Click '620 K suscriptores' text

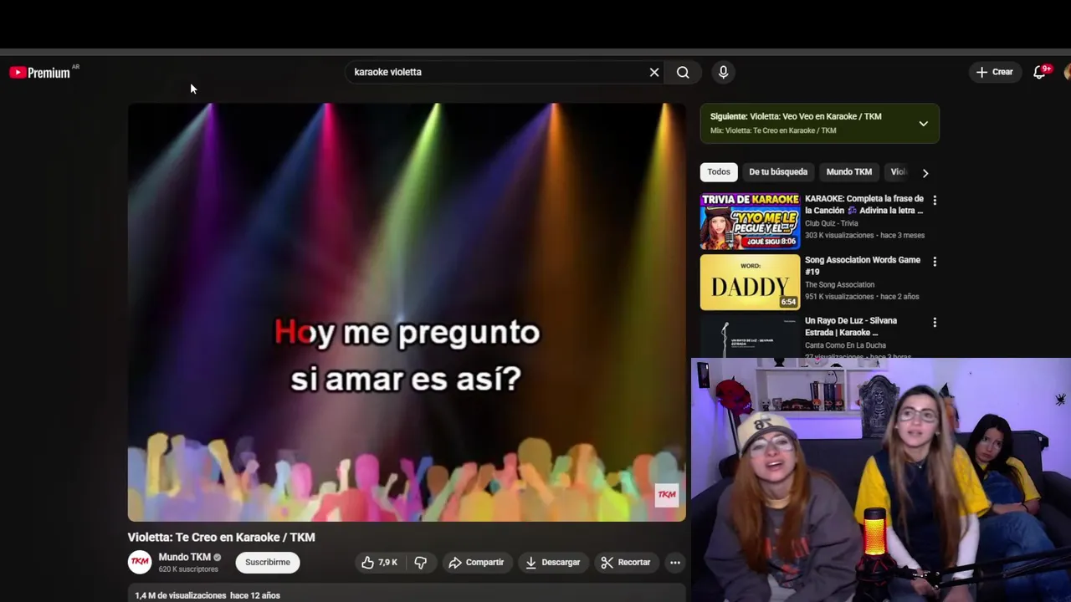(x=188, y=569)
